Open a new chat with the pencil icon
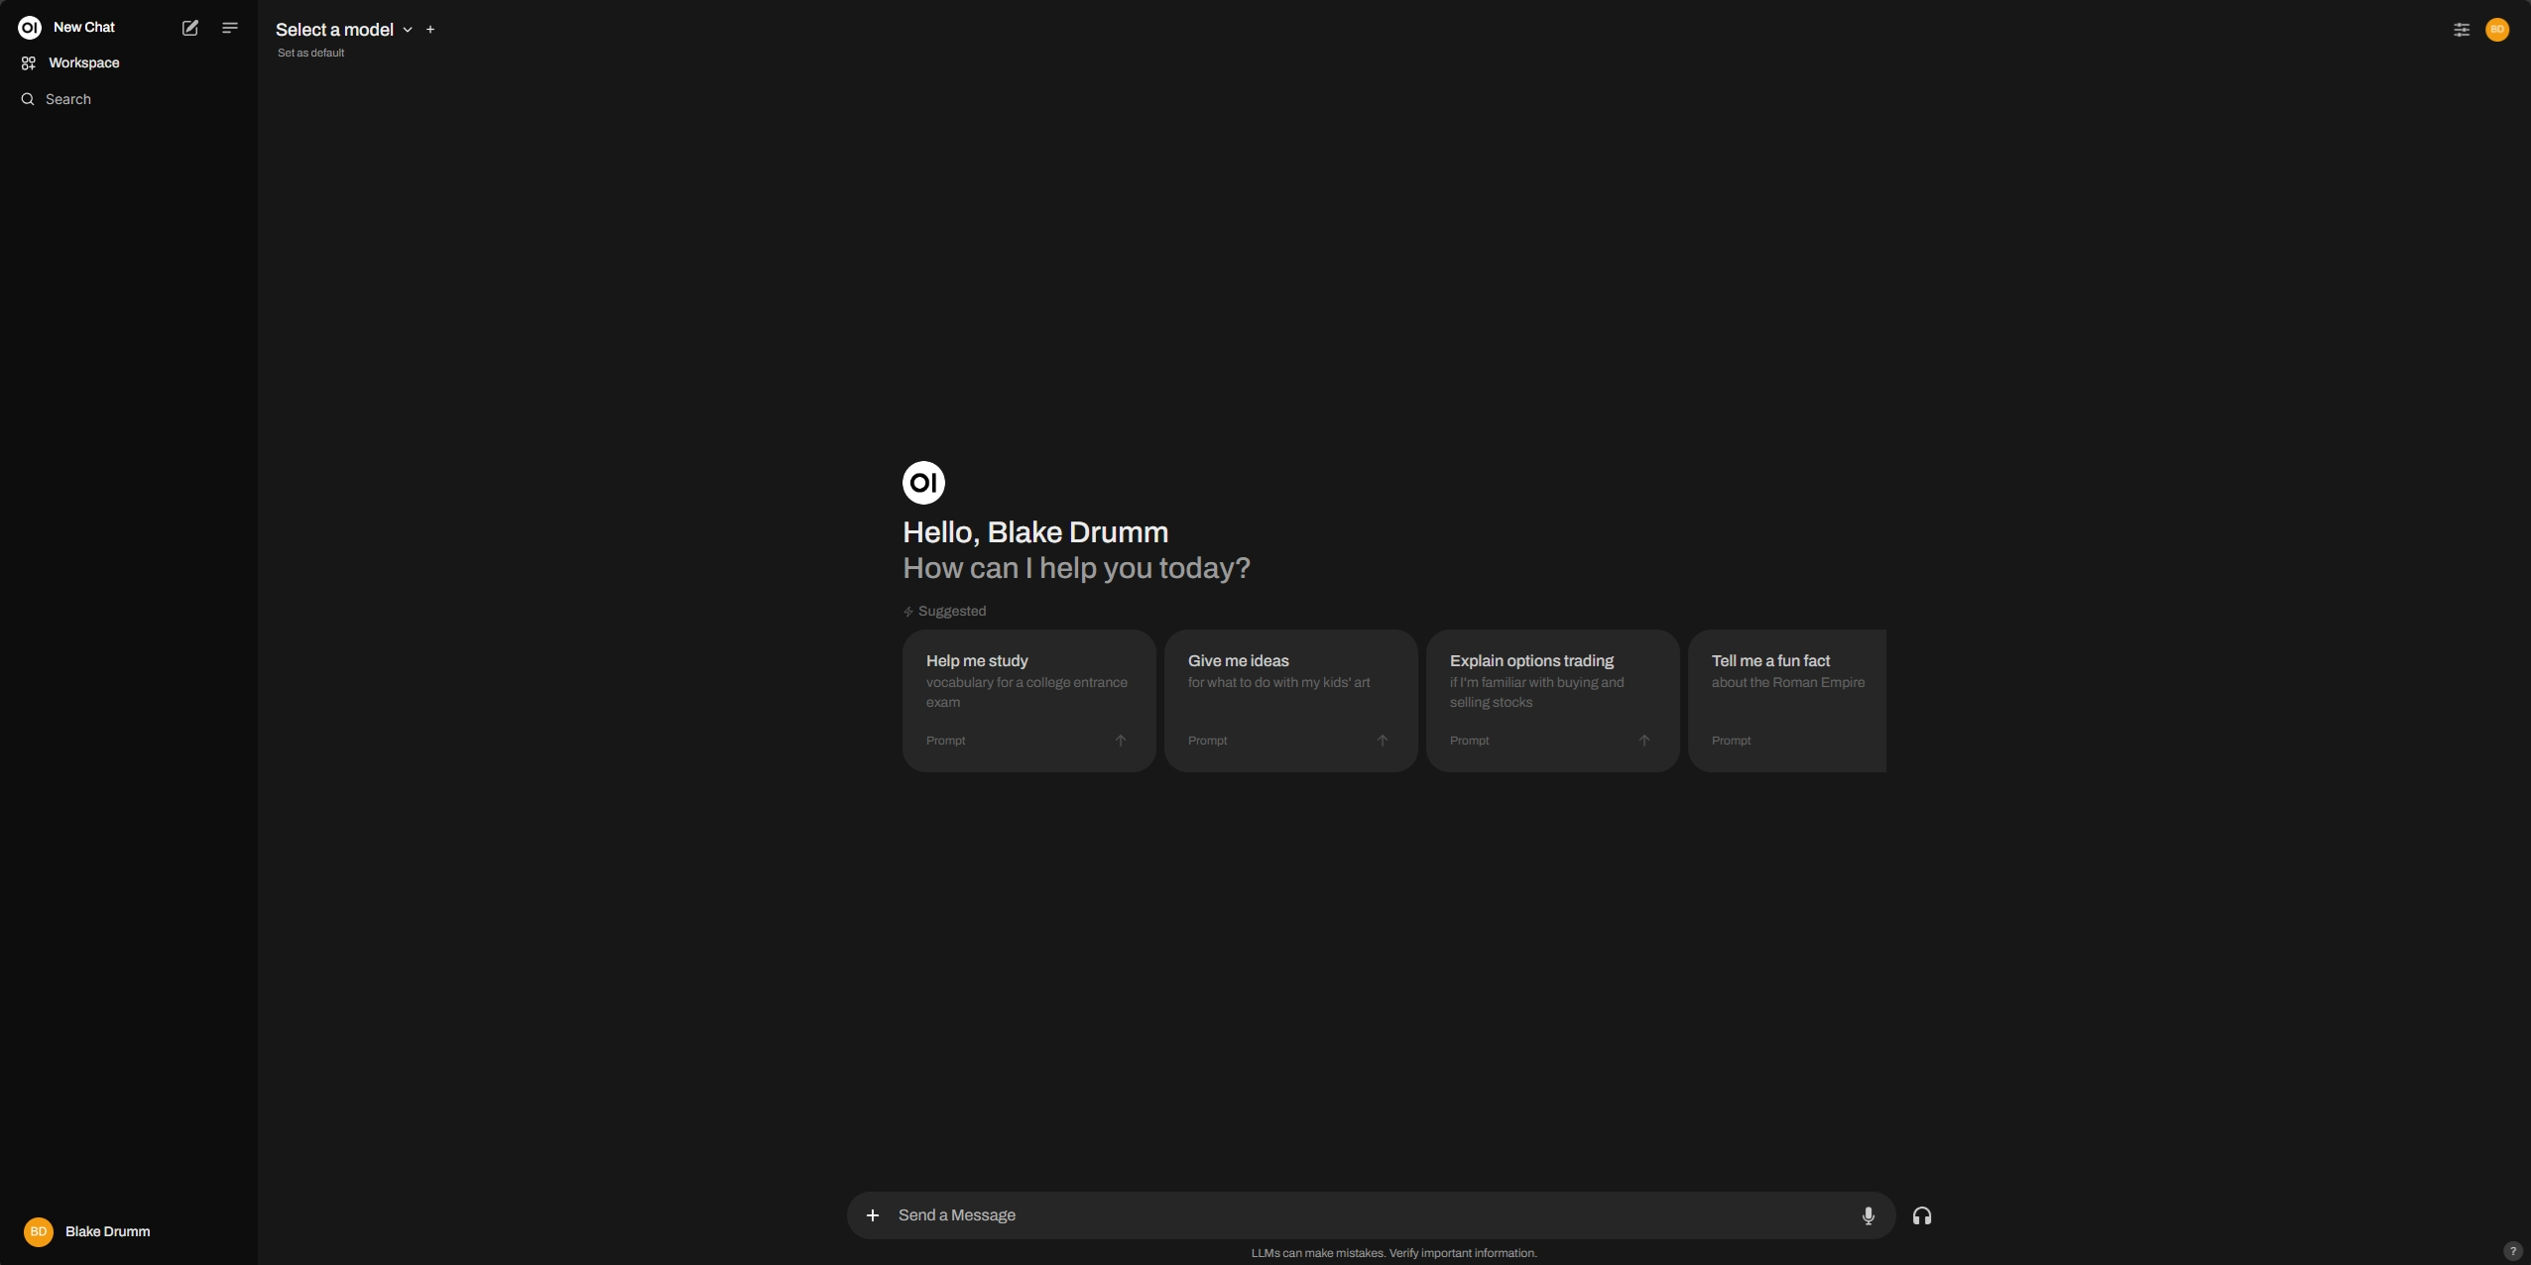The image size is (2531, 1265). pos(189,28)
